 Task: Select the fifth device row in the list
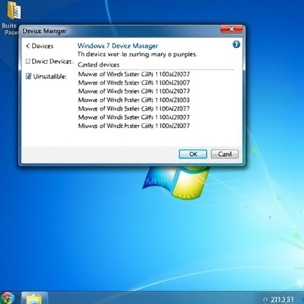134,109
